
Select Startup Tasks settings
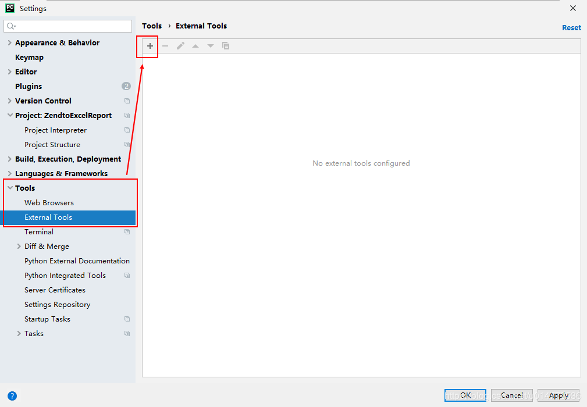coord(47,319)
